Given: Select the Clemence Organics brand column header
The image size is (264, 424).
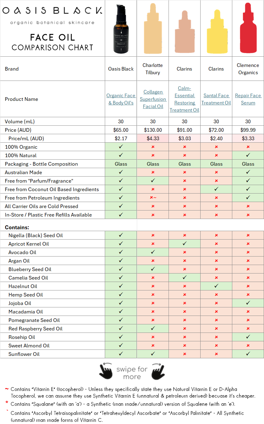Looking at the screenshot, I should point(248,69).
